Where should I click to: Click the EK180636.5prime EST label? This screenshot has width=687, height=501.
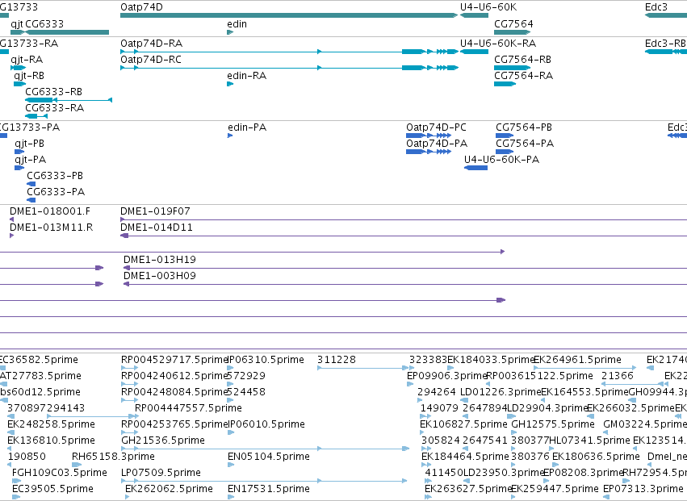(596, 457)
